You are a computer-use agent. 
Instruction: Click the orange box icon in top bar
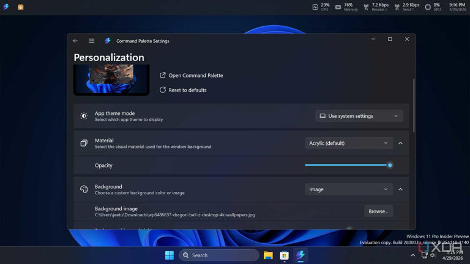point(20,7)
